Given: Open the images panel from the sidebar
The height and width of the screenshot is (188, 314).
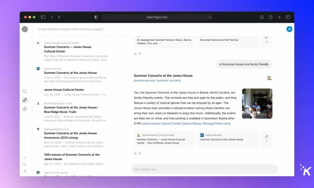Looking at the screenshot, I should click(25, 109).
